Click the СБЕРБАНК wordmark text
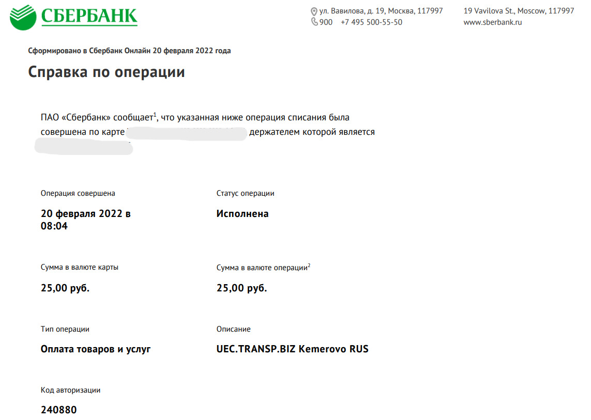 (x=89, y=16)
